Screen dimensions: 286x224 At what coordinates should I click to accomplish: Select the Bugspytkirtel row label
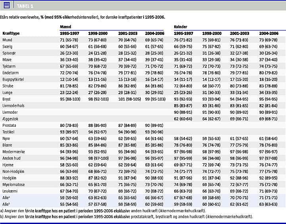click(13, 80)
